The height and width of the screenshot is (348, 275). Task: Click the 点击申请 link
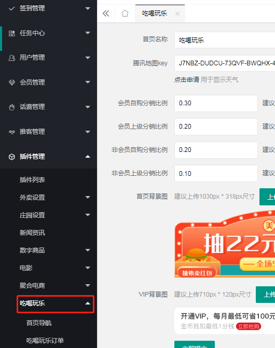click(x=187, y=80)
